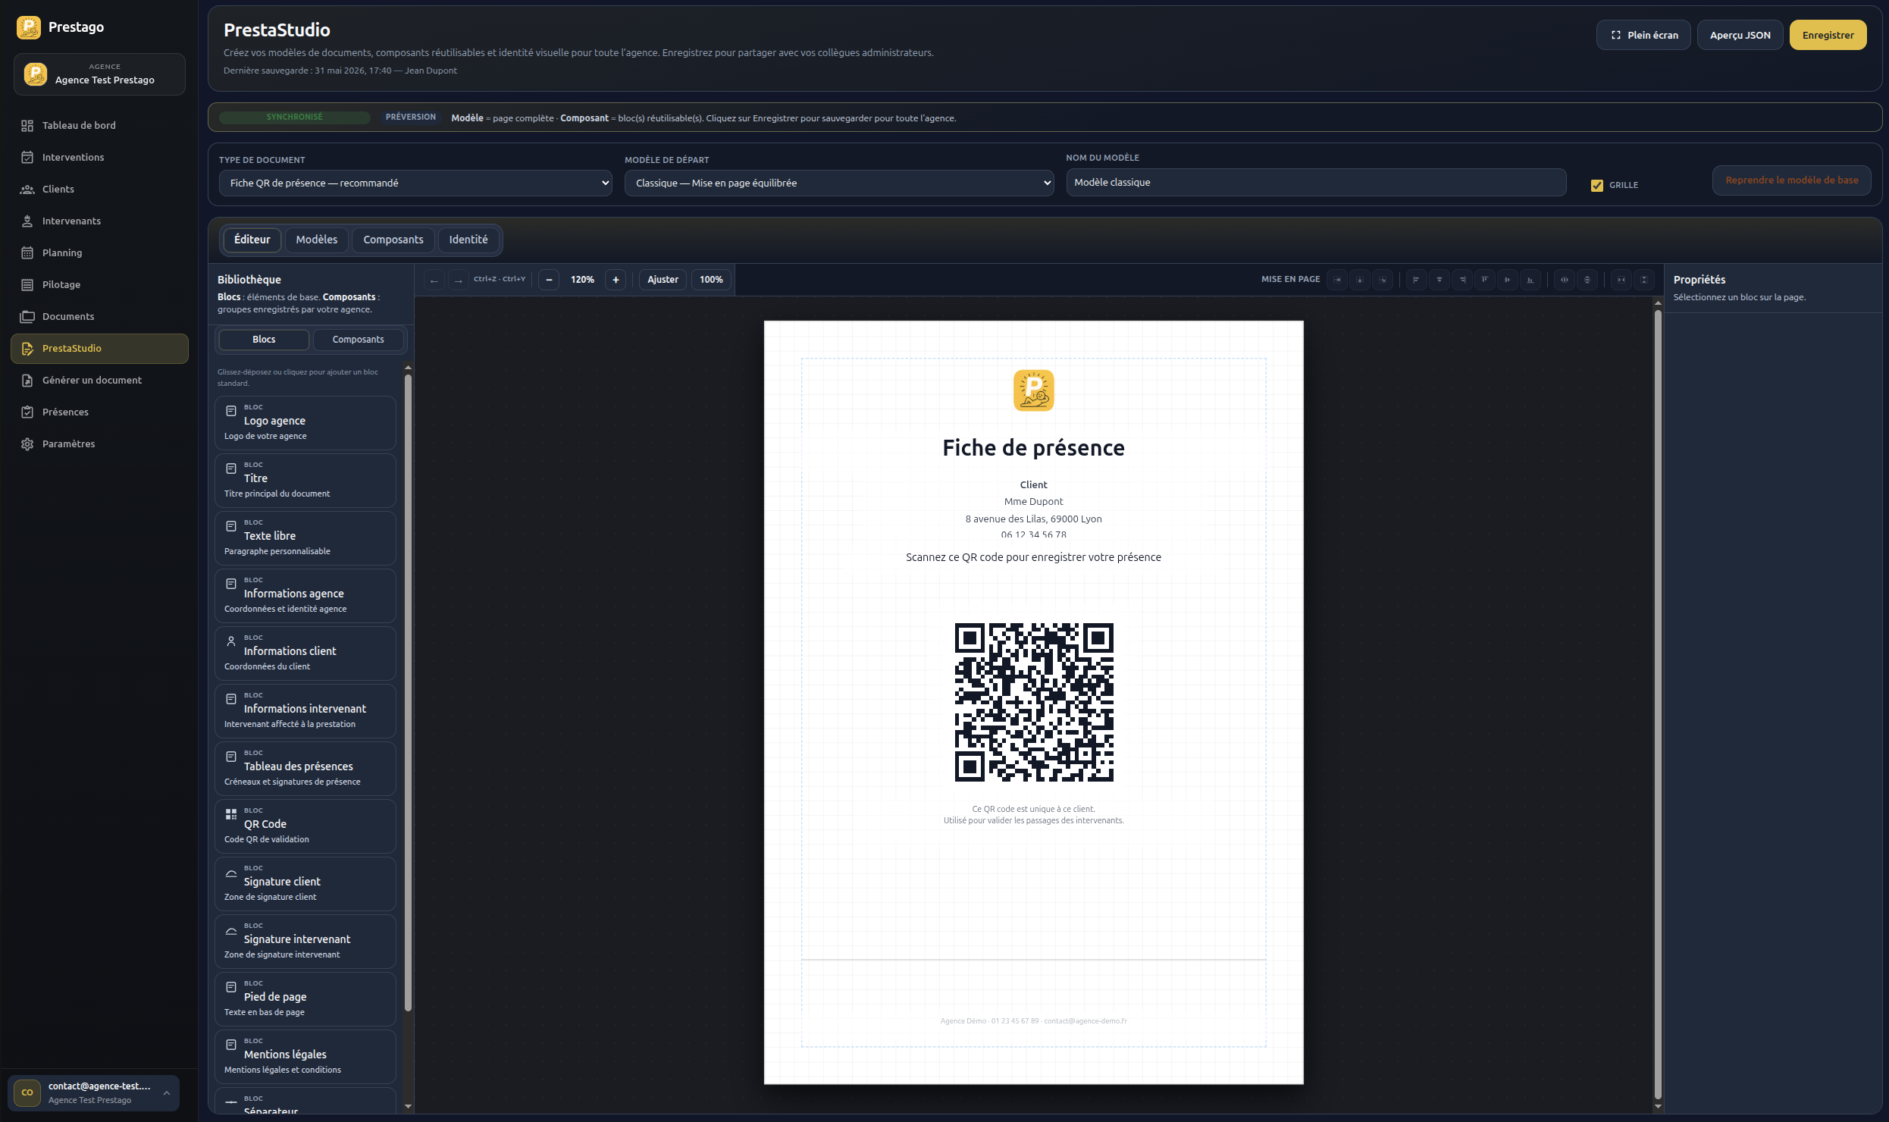Screen dimensions: 1889x1122
Task: Click the Prestago logo at top left
Action: 29,27
